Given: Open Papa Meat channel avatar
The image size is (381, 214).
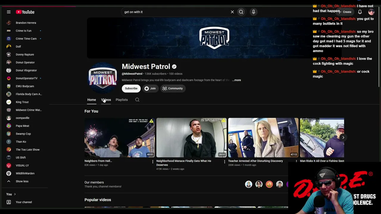Looking at the screenshot, I should click(x=9, y=126).
